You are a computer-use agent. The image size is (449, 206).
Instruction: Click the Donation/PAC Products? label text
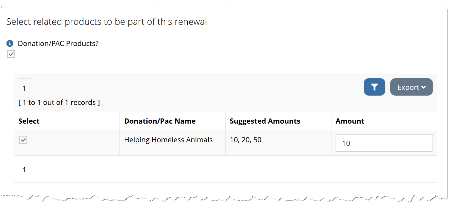[x=58, y=43]
